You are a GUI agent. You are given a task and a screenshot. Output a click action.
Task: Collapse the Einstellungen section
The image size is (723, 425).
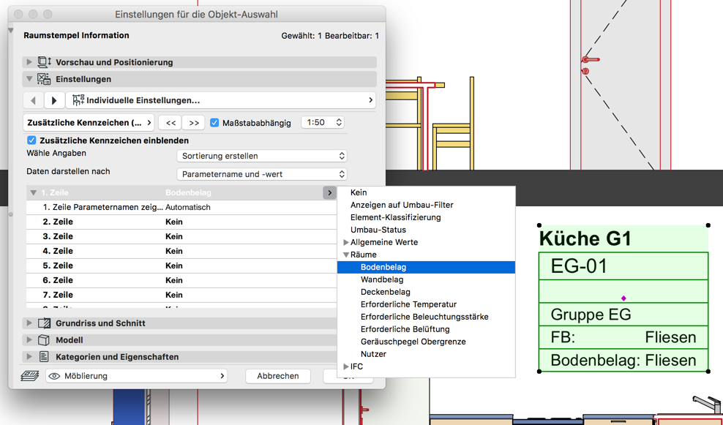(29, 79)
